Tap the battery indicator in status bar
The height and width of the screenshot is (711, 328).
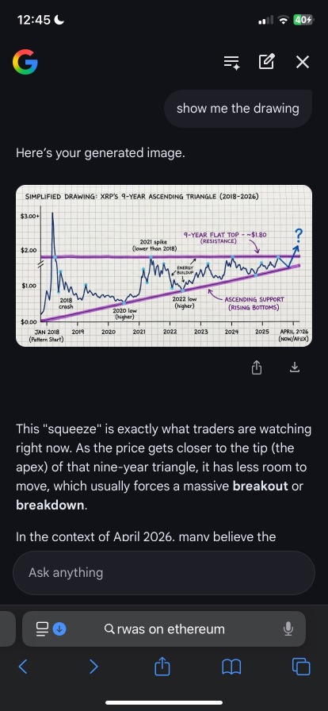click(x=303, y=20)
